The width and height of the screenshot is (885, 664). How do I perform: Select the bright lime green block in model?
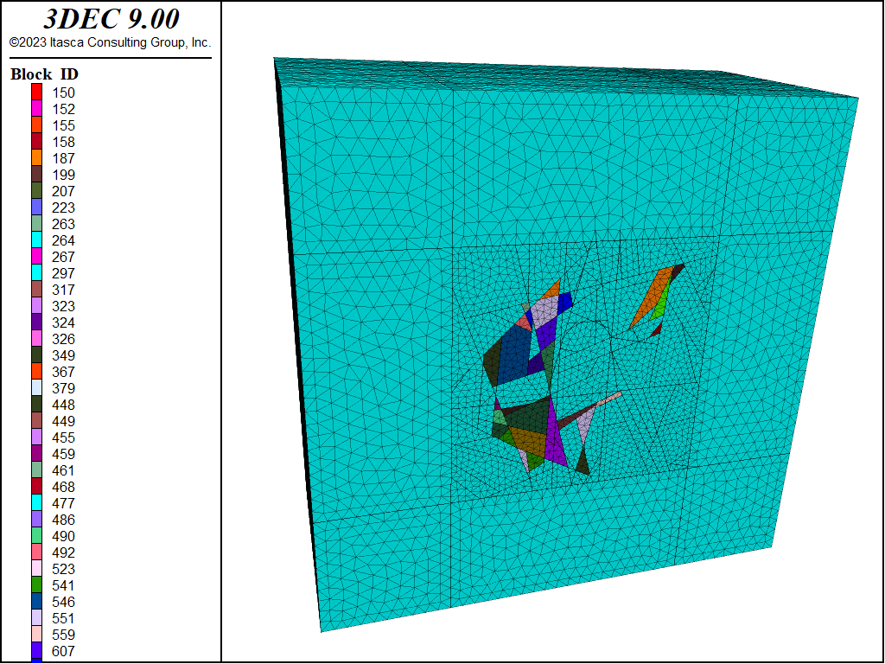click(x=660, y=305)
